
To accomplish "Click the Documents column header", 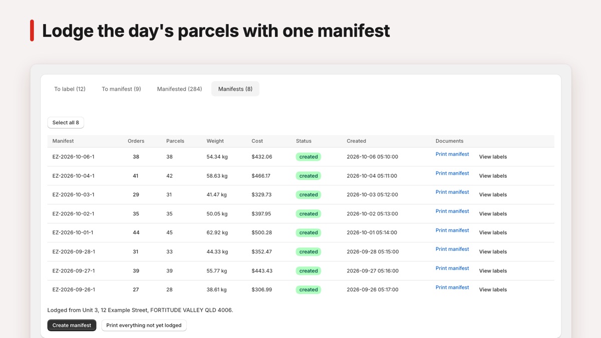I will click(x=450, y=141).
